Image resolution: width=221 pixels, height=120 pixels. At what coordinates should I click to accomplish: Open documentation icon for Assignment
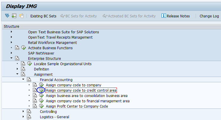(23, 75)
